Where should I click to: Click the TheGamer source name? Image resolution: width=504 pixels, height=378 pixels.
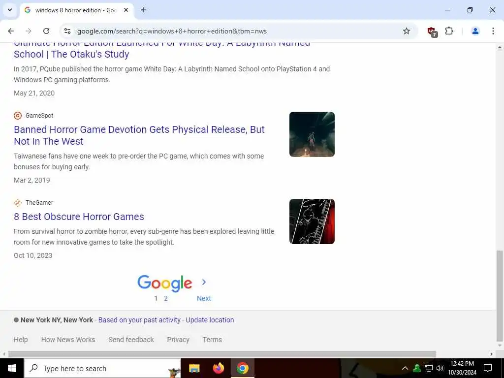coord(39,202)
